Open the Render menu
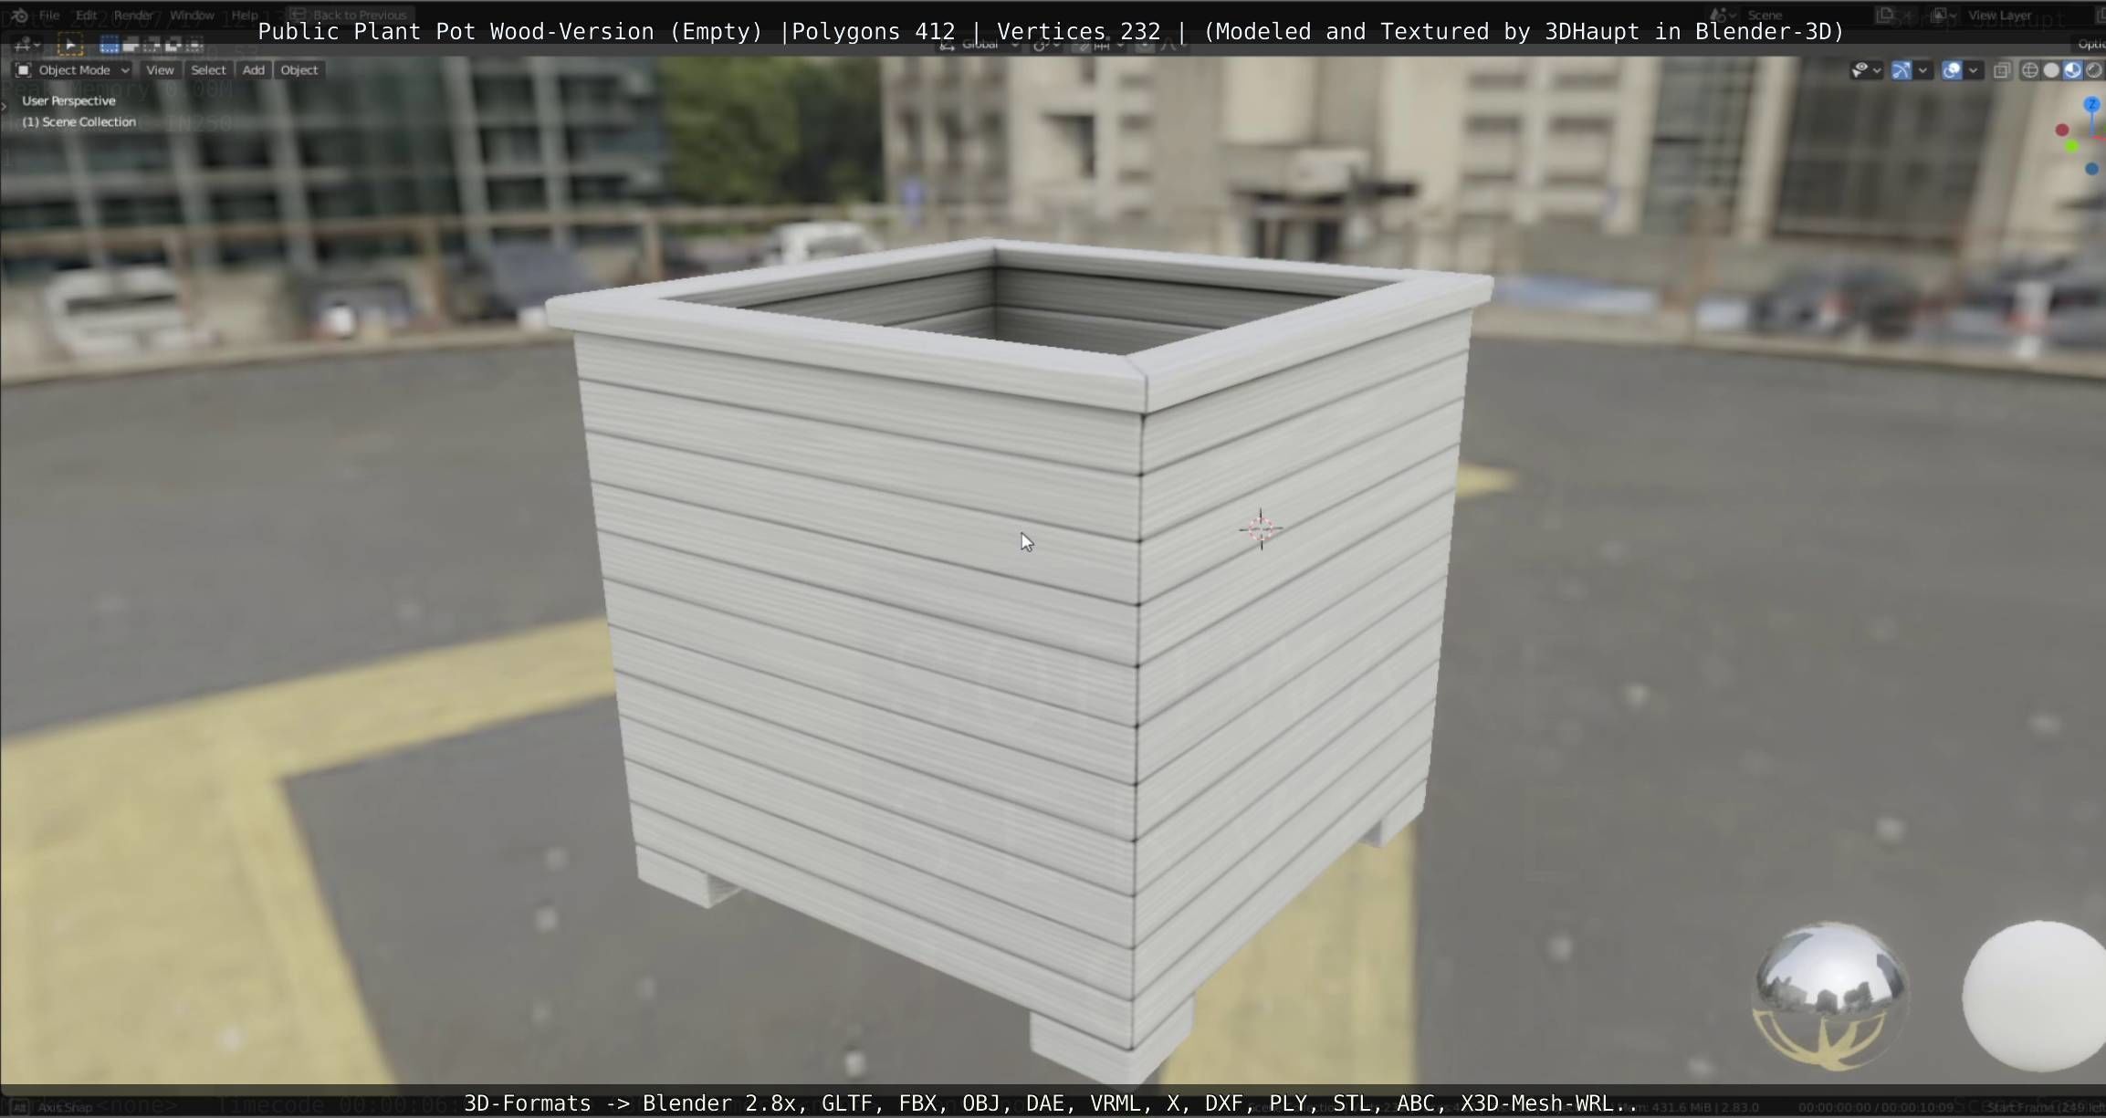The image size is (2106, 1118). (133, 16)
